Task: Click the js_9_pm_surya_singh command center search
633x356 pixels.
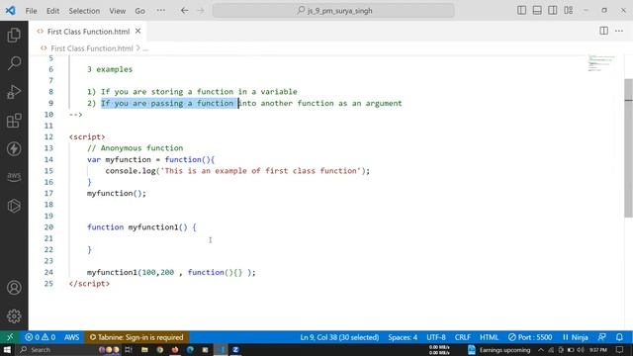Action: (333, 11)
